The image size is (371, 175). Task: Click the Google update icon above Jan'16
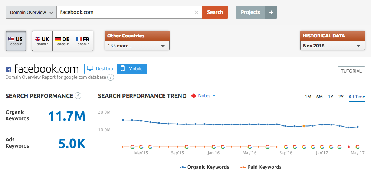pyautogui.click(x=213, y=147)
